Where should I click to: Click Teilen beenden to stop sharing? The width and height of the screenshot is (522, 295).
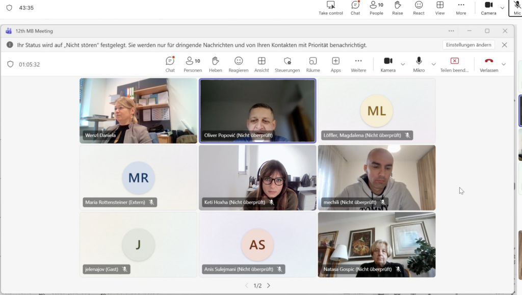click(454, 64)
